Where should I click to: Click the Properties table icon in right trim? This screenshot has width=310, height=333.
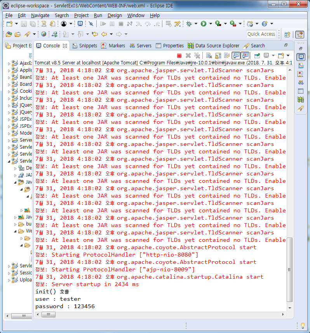(x=301, y=91)
